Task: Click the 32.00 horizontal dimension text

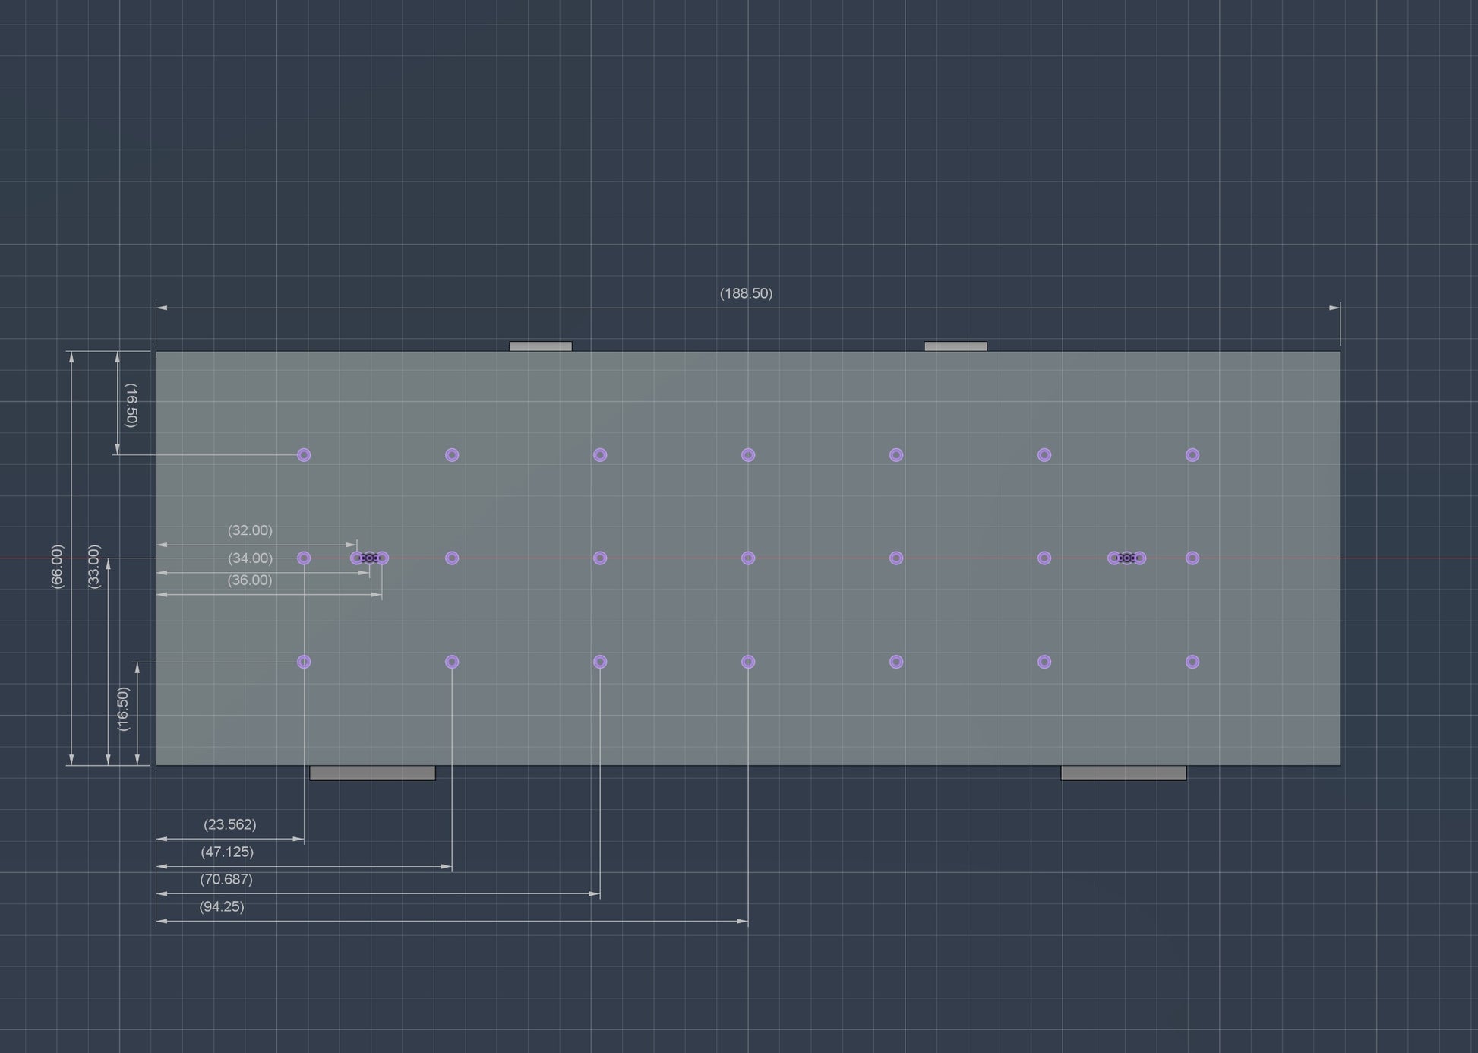Action: [x=250, y=530]
